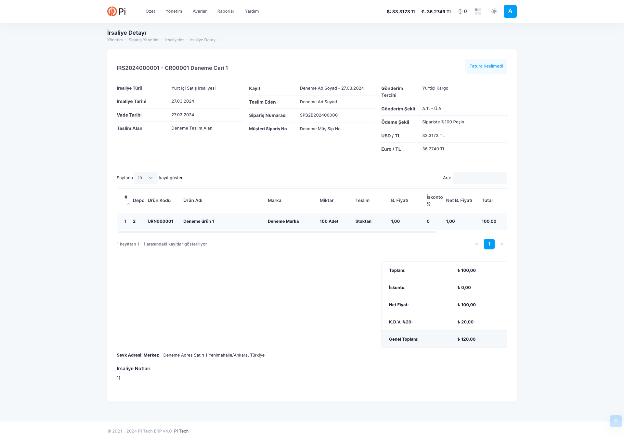
Task: Sort by the # column arrow
Action: 128,204
